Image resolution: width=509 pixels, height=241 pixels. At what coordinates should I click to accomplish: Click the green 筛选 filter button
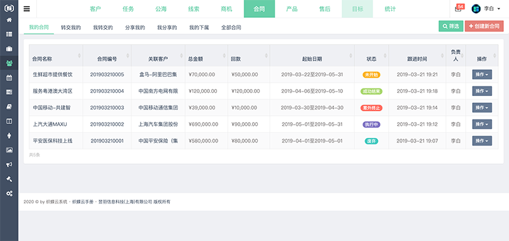tap(451, 26)
